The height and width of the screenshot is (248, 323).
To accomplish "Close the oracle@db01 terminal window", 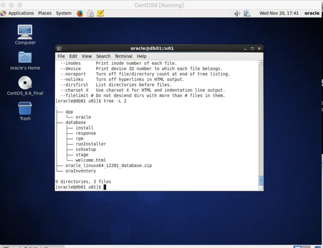I will [x=259, y=48].
